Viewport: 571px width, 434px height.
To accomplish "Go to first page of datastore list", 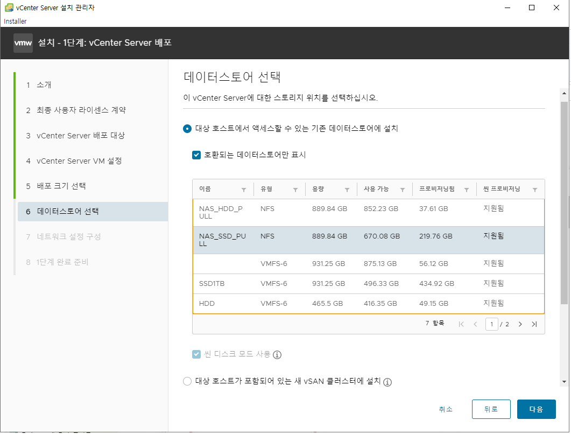I will [x=461, y=324].
